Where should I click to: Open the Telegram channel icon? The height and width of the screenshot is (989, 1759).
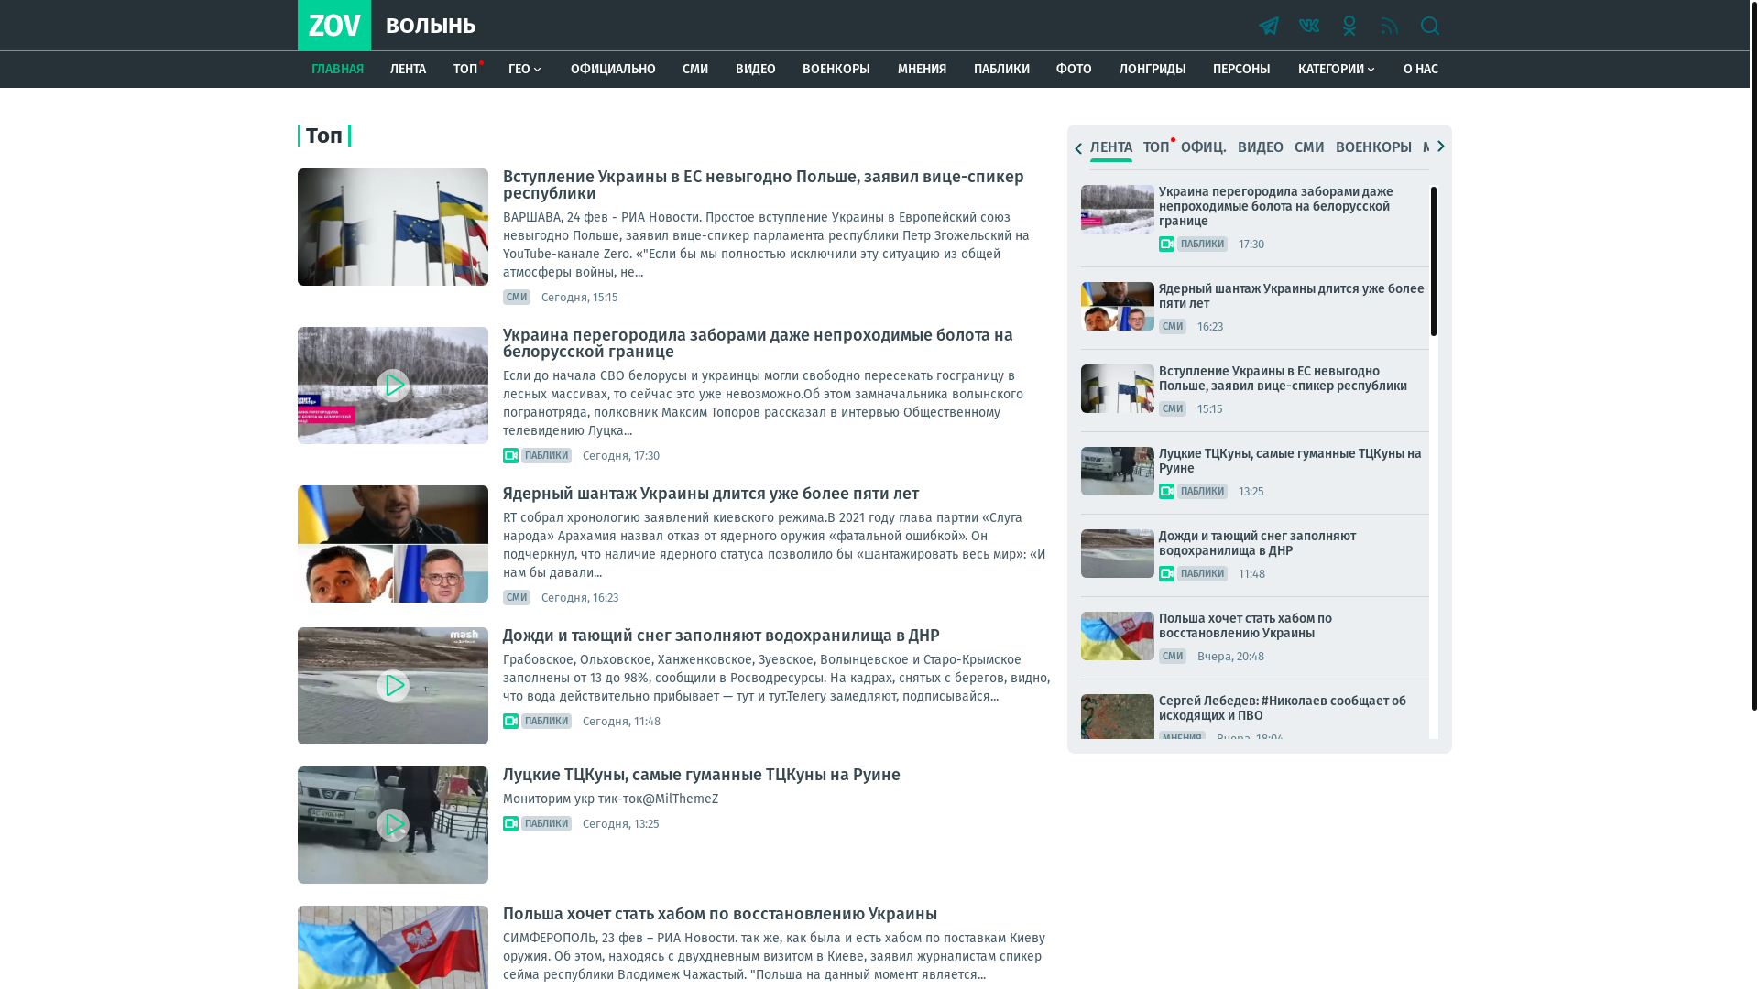tap(1268, 26)
